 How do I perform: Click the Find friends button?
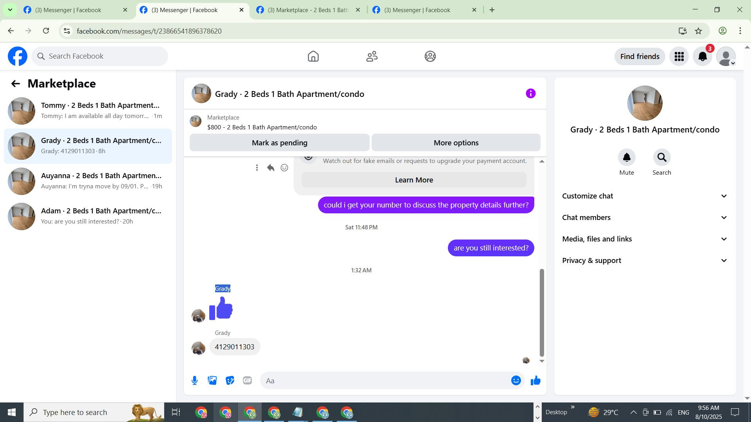coord(640,56)
